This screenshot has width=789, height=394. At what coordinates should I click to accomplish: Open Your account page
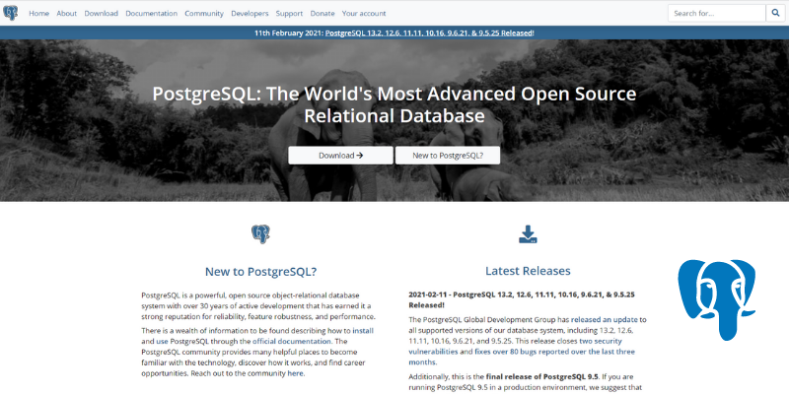click(364, 14)
